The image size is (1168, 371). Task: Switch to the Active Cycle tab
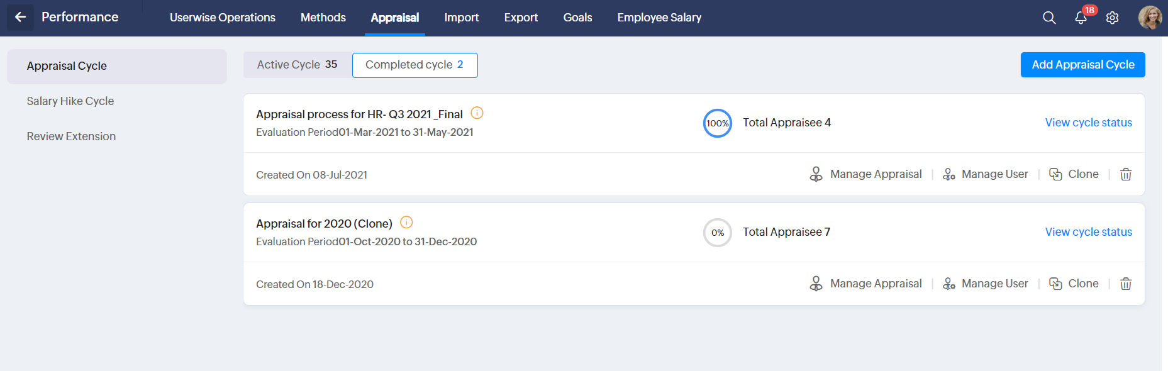coord(297,65)
